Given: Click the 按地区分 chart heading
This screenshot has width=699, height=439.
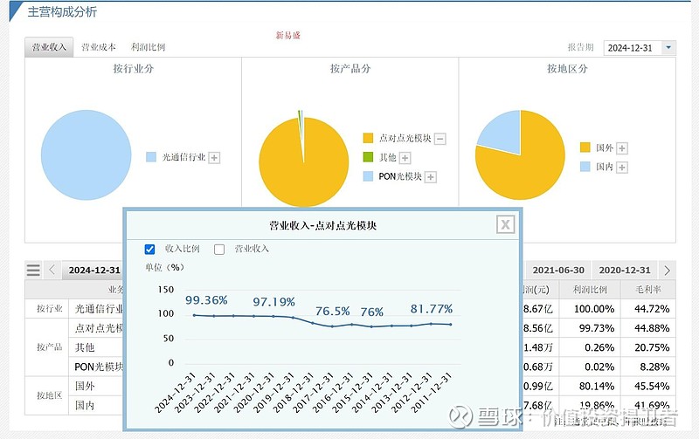Looking at the screenshot, I should [x=567, y=69].
